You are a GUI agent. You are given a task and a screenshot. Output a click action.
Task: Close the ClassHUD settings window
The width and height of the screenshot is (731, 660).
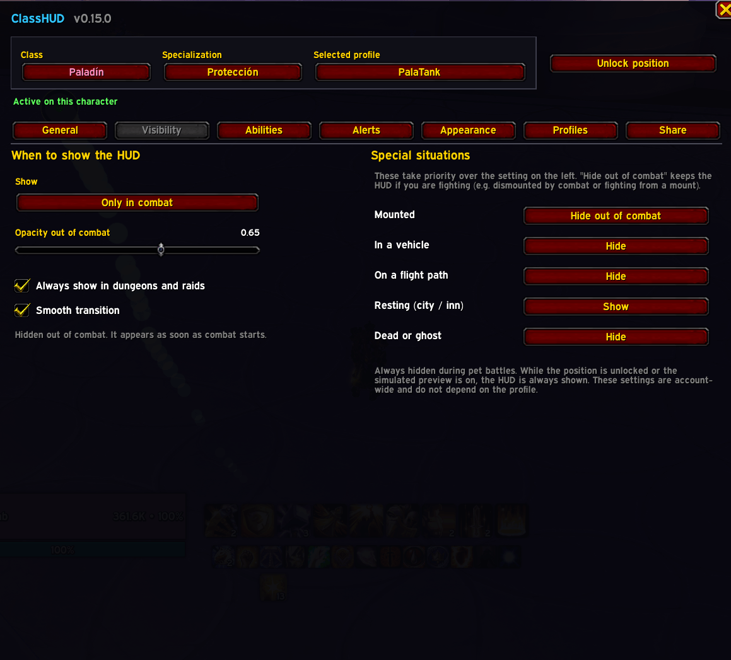tap(724, 10)
